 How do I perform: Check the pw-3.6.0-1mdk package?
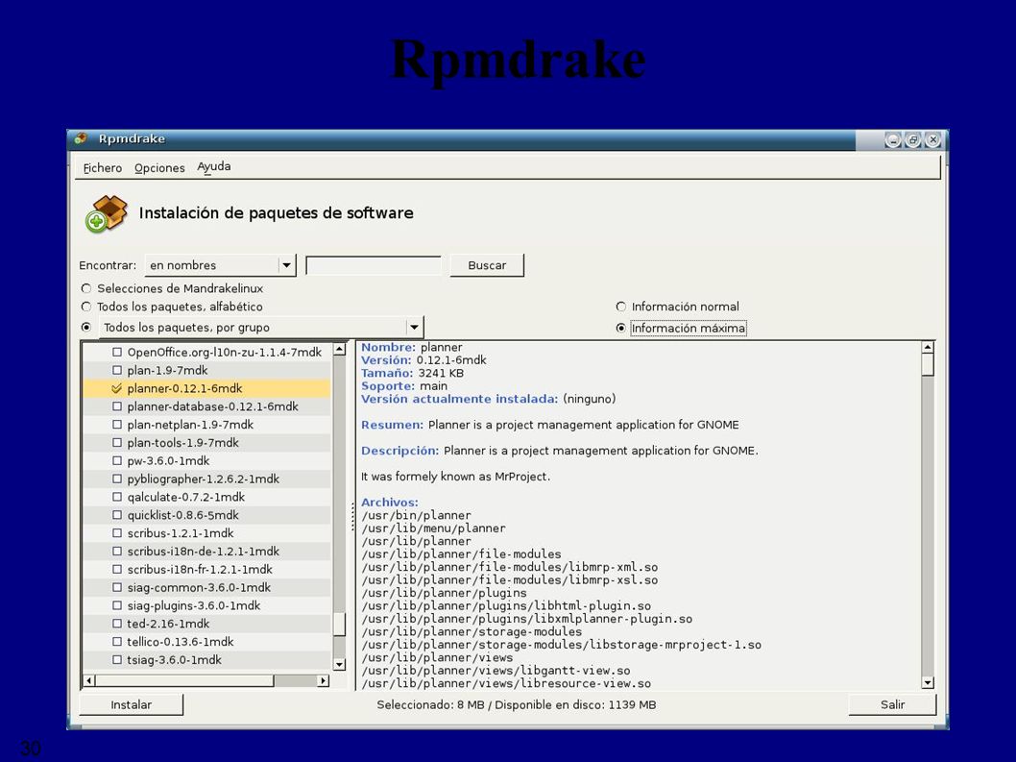[x=116, y=461]
